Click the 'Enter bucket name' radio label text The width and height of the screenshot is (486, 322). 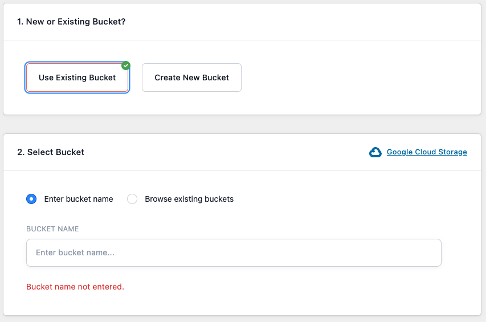(x=79, y=199)
